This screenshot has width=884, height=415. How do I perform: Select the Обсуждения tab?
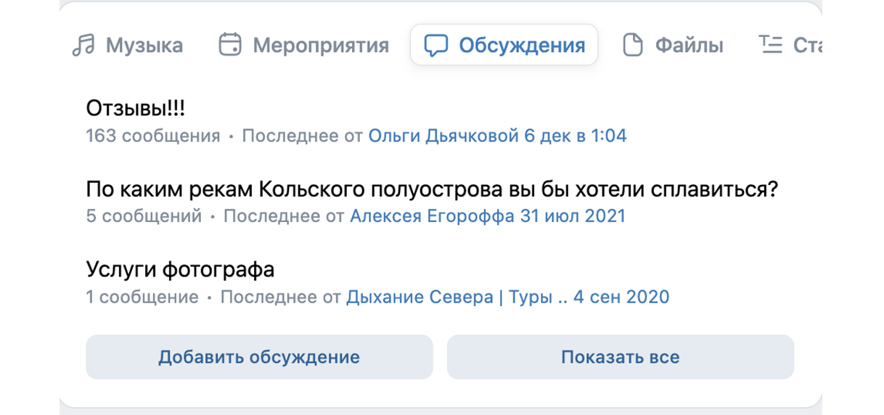pyautogui.click(x=504, y=45)
